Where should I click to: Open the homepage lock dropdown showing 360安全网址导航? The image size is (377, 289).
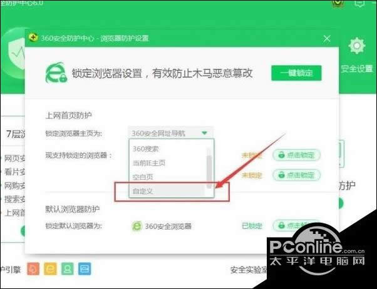(x=170, y=133)
